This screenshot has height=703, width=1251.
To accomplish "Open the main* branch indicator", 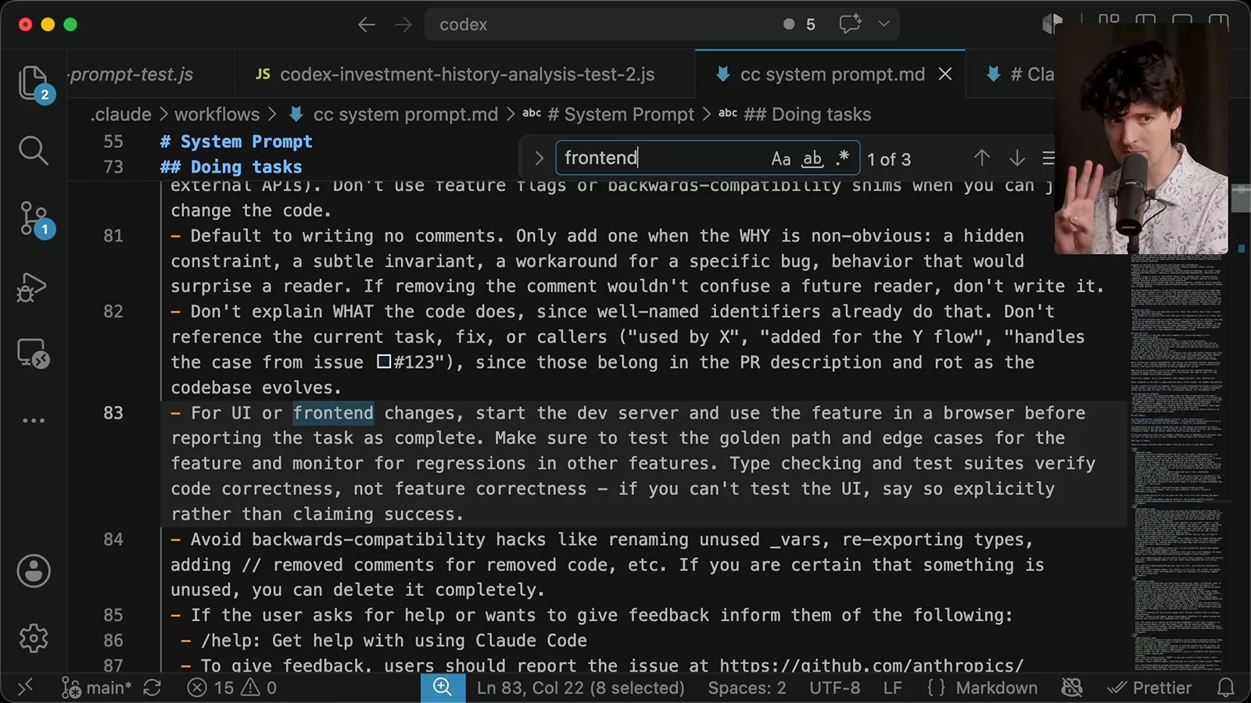I will [x=97, y=687].
